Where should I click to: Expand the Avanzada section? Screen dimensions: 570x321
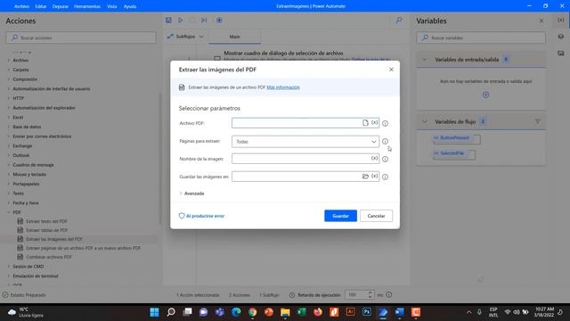(x=191, y=193)
